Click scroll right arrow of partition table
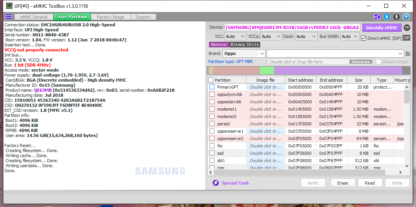This screenshot has height=207, width=416. 400,172
